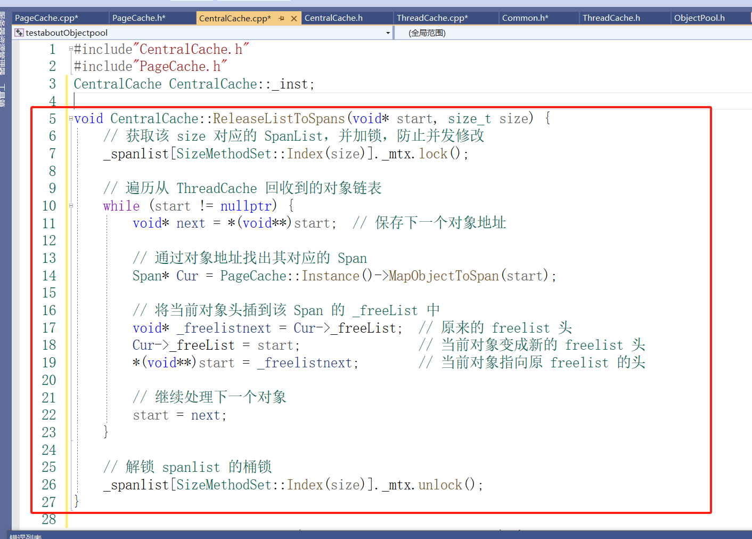Open the 全局范围 scope dropdown
The image size is (752, 539).
[573, 33]
